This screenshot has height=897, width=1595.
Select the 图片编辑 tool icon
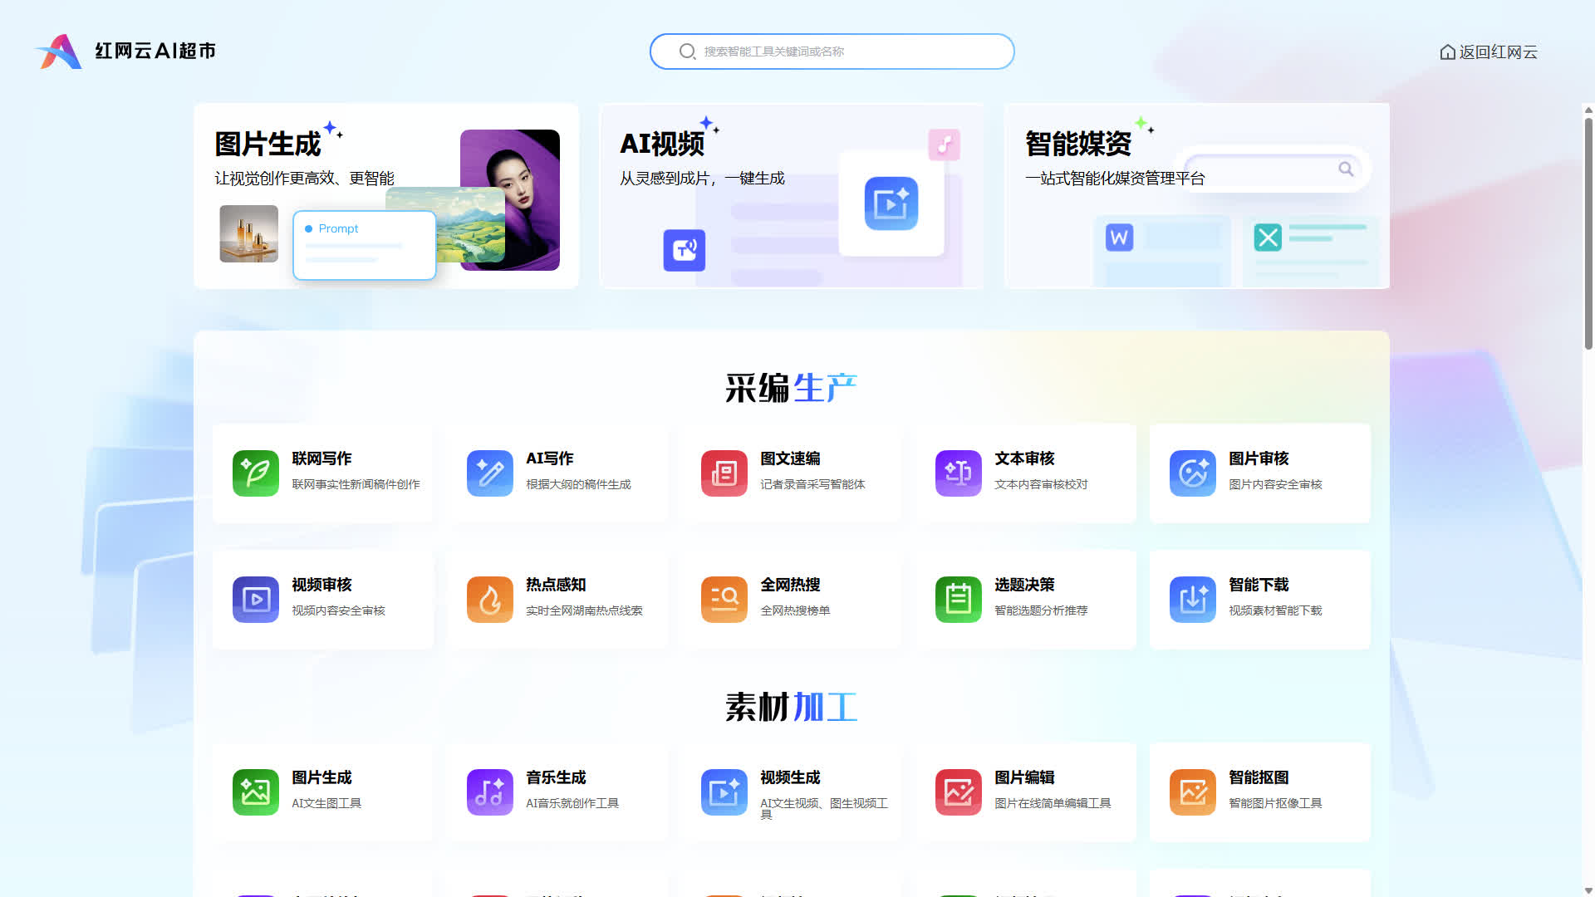[958, 792]
